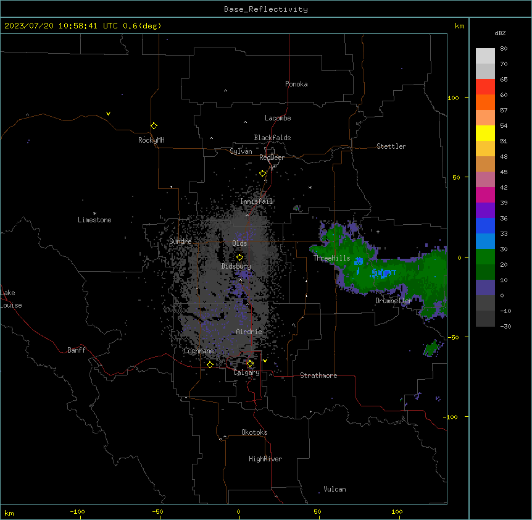Viewport: 532px width, 520px height.
Task: Click the Airdrie label
Action: point(249,332)
